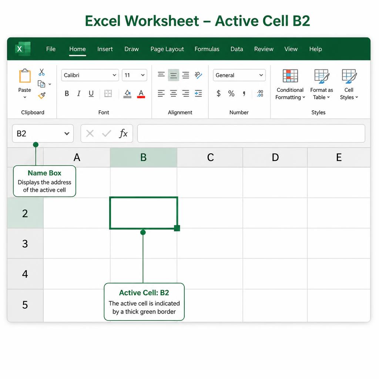Click into the formula bar input
Image resolution: width=379 pixels, height=379 pixels.
click(x=251, y=133)
